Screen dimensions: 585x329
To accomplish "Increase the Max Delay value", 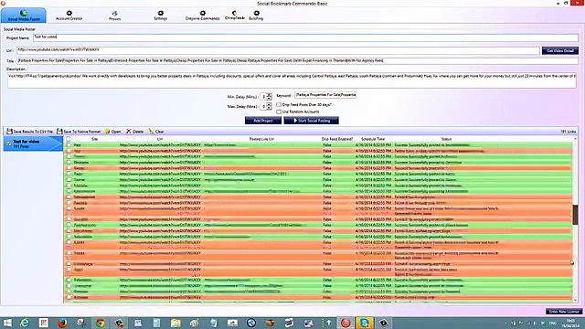I will tap(269, 105).
